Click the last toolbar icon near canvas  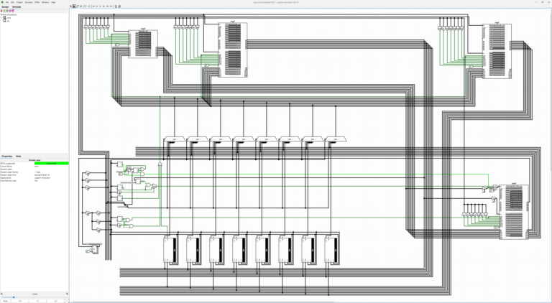click(119, 6)
